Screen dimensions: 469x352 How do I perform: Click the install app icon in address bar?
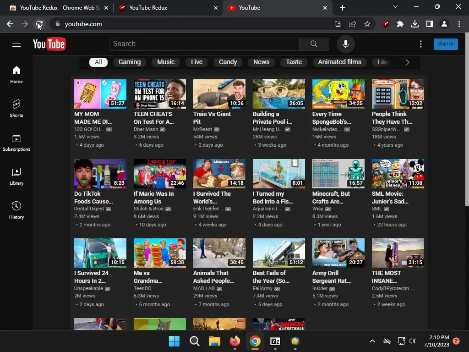point(338,24)
